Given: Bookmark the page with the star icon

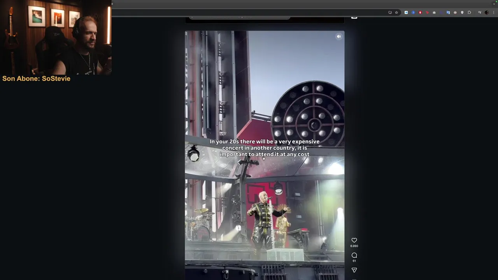Looking at the screenshot, I should (x=396, y=12).
